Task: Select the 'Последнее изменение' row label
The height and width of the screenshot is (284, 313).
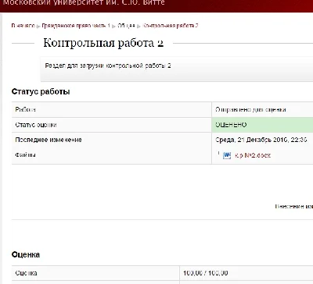Action: click(49, 140)
